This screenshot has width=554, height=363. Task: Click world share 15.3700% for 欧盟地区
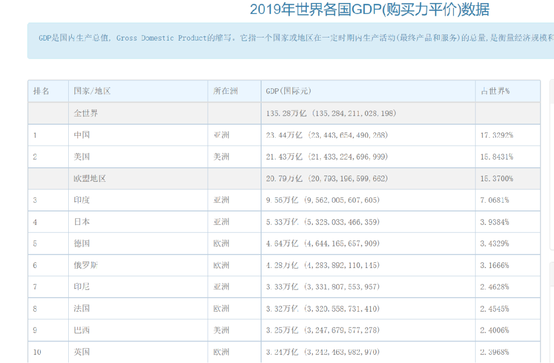(x=497, y=179)
